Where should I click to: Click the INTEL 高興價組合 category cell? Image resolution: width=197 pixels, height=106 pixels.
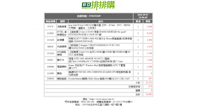tap(62, 33)
